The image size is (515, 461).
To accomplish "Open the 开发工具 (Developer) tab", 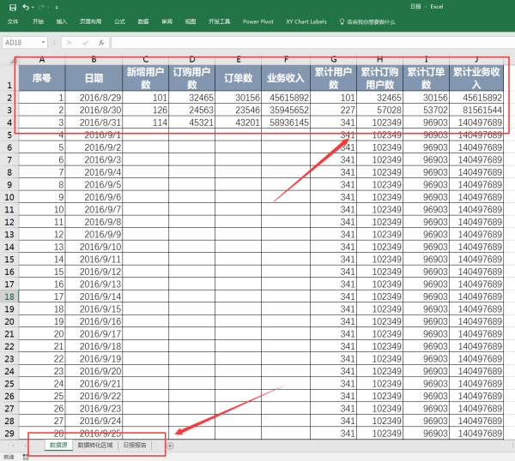I will pyautogui.click(x=219, y=21).
